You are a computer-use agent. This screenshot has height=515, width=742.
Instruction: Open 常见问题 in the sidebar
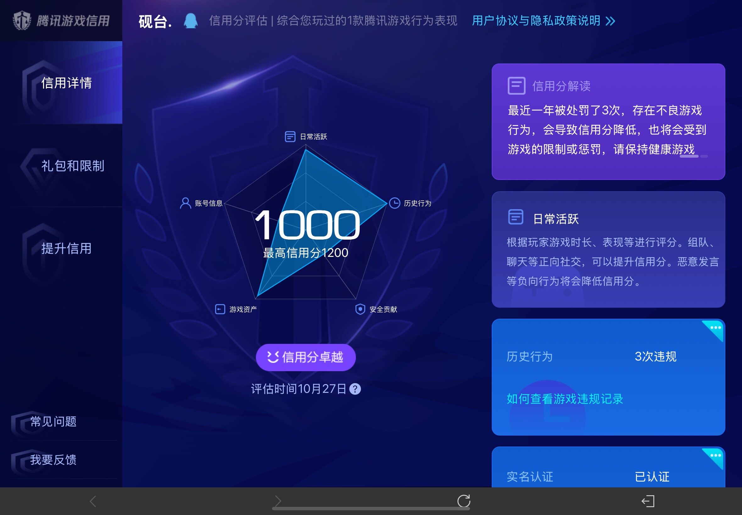(x=53, y=421)
